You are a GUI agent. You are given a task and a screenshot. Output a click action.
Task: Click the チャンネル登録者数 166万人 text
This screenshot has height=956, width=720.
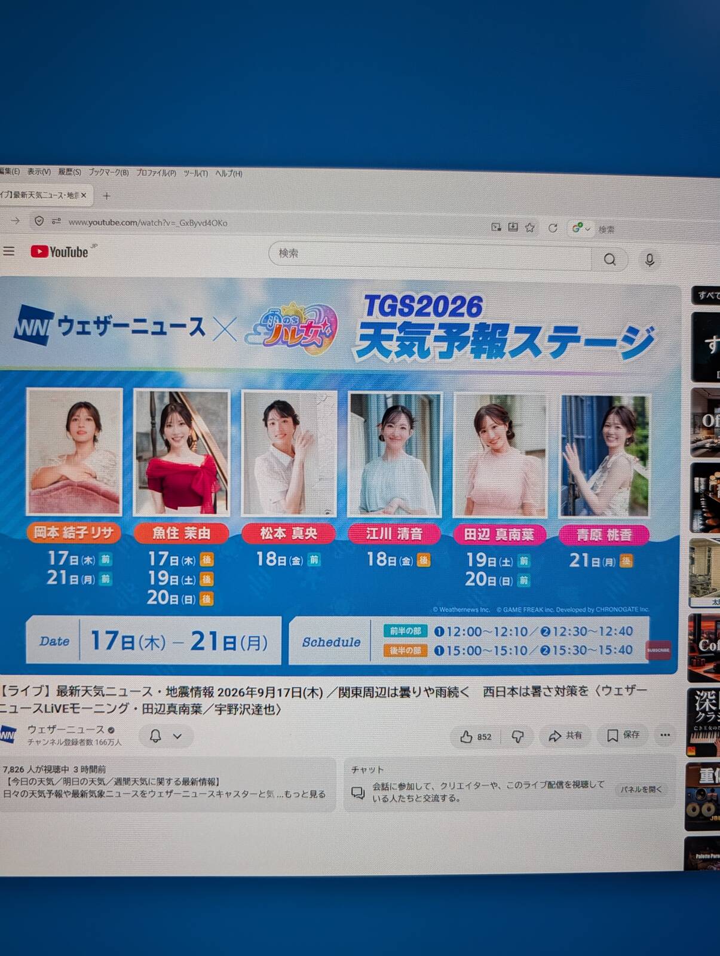click(x=74, y=742)
